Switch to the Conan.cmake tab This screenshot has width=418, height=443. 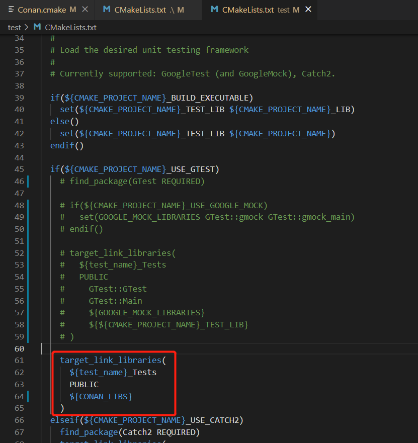42,10
